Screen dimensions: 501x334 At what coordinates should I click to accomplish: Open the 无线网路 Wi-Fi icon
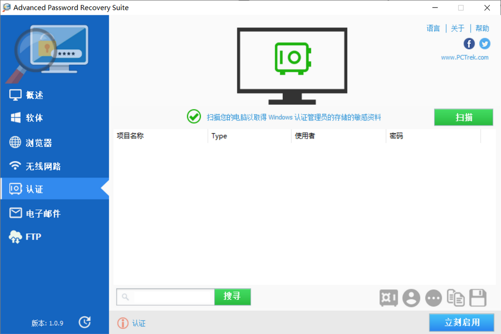coord(15,166)
